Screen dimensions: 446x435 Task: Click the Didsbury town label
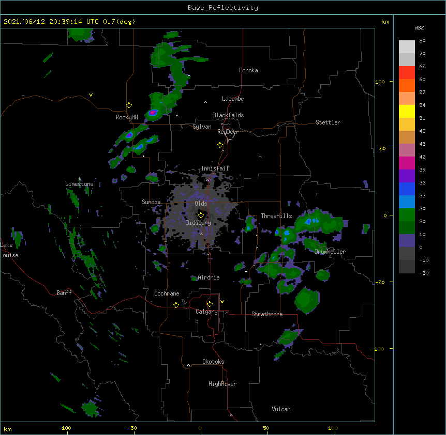199,223
